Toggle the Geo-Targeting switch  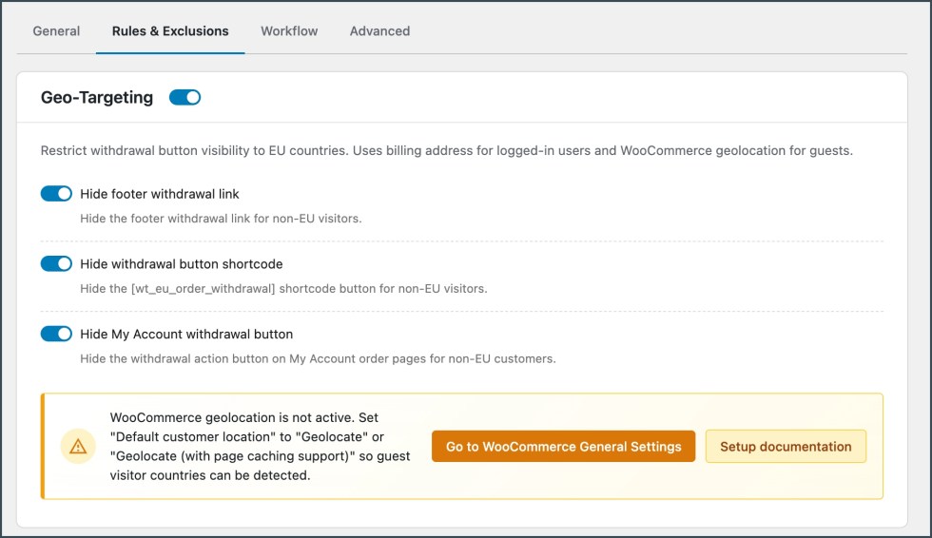pyautogui.click(x=184, y=97)
